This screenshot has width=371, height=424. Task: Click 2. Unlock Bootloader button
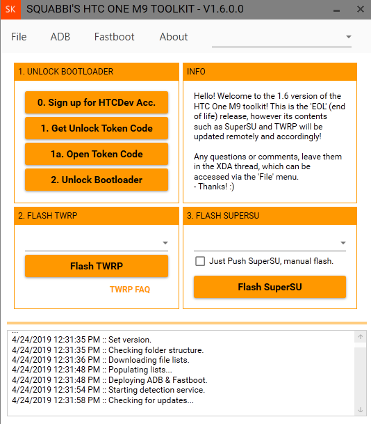97,180
